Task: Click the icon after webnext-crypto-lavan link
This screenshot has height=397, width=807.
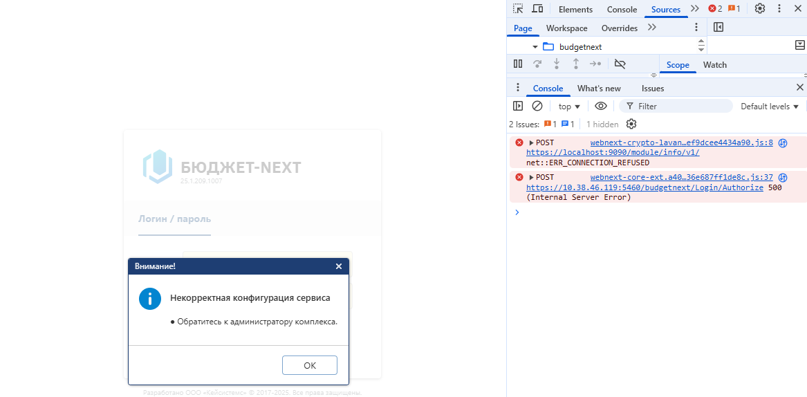Action: [x=783, y=143]
